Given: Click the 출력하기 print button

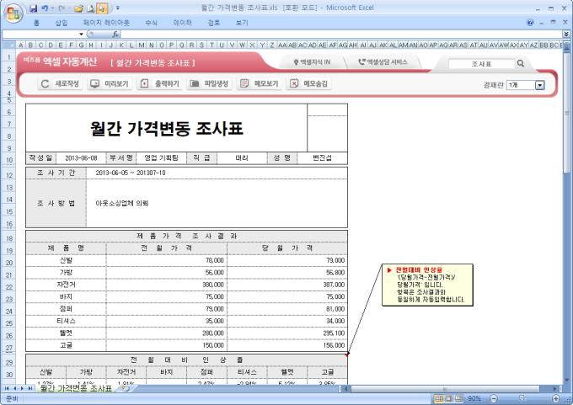Looking at the screenshot, I should click(x=160, y=84).
